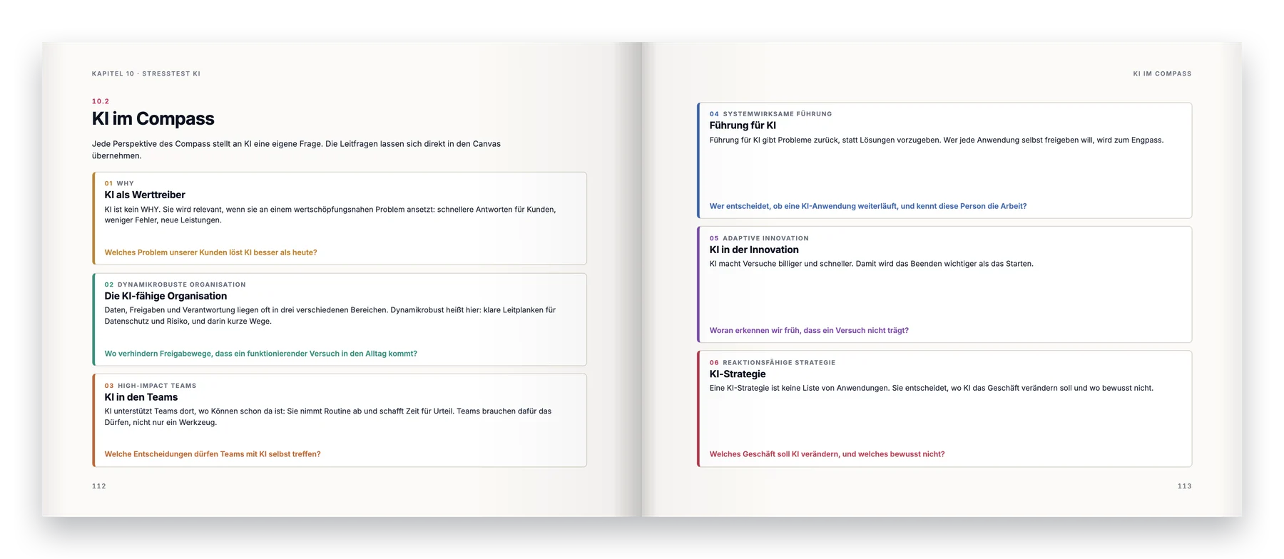This screenshot has width=1284, height=559.
Task: Click page number '112'
Action: coord(99,486)
